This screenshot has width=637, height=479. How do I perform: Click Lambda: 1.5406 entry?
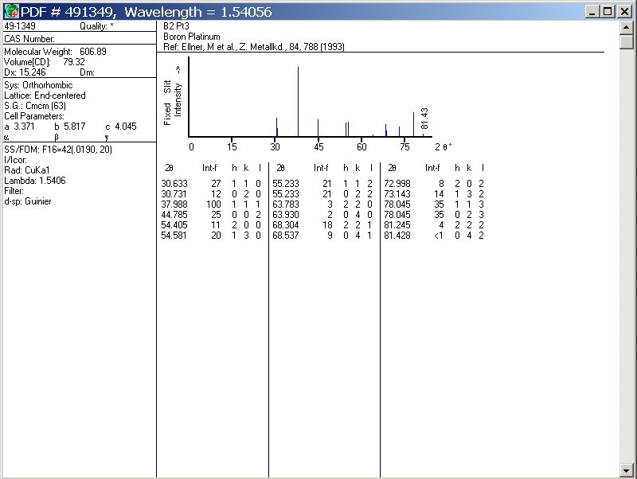[x=35, y=181]
